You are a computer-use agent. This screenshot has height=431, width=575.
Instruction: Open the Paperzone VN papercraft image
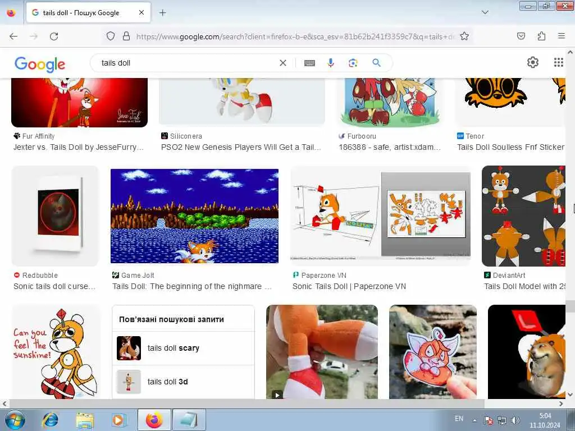tap(381, 216)
